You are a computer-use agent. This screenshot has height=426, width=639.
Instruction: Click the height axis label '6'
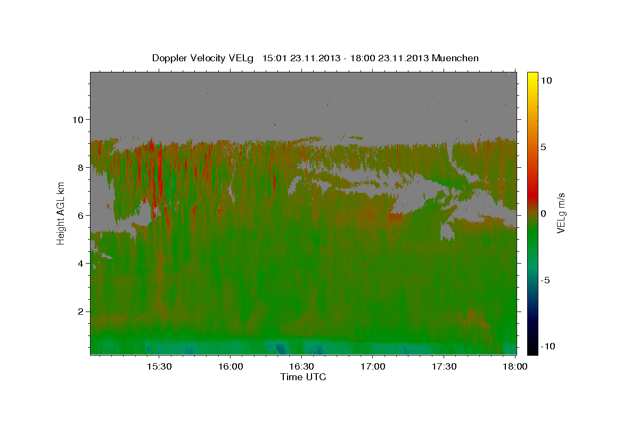point(82,215)
